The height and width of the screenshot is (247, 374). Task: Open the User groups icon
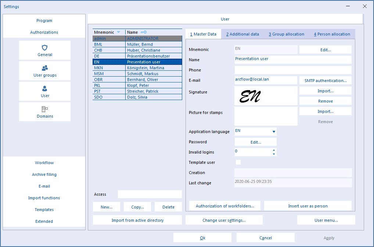(x=45, y=68)
